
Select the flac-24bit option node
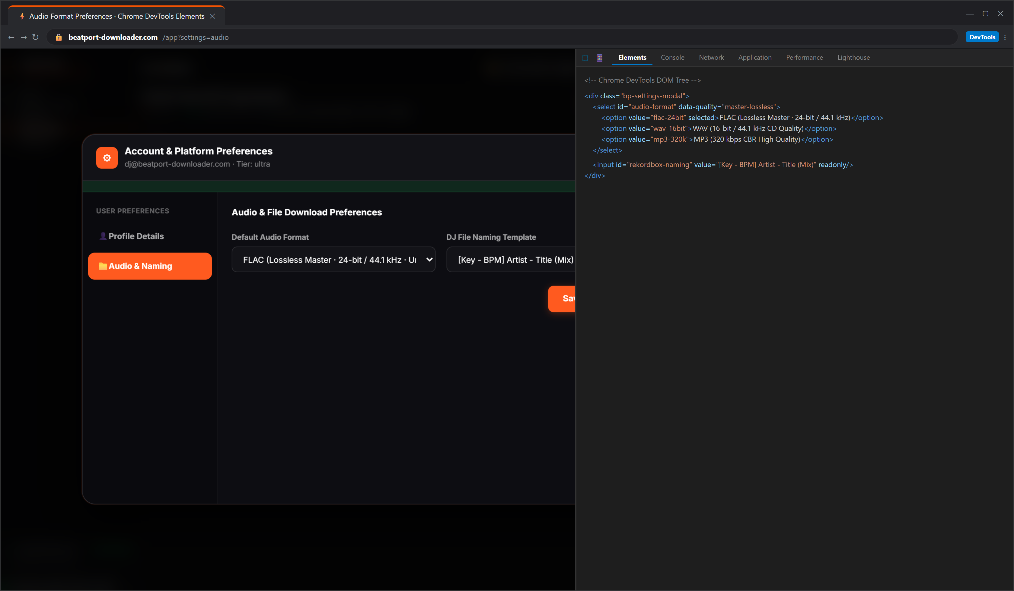742,117
